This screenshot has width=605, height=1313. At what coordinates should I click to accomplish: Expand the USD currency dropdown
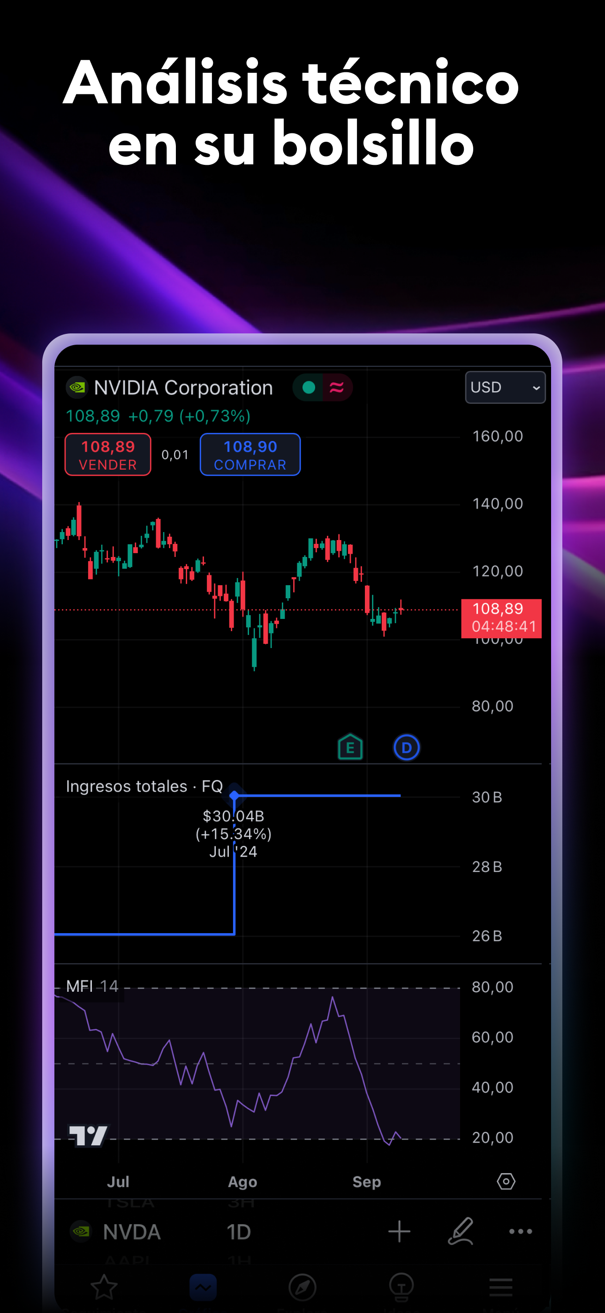[x=505, y=387]
